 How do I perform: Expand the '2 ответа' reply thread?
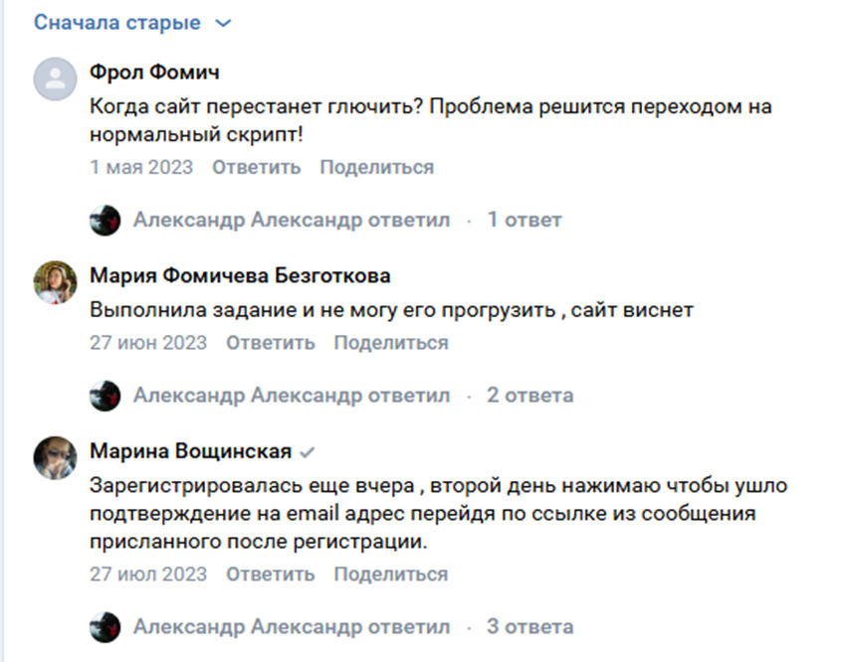coord(529,395)
